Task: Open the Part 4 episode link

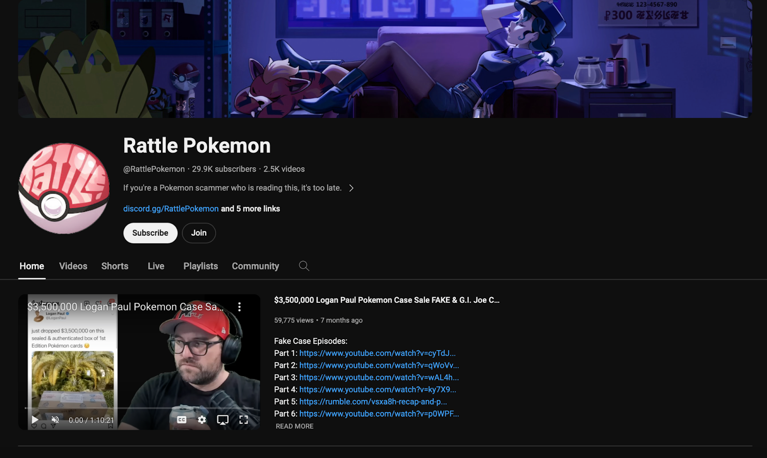Action: click(x=378, y=389)
